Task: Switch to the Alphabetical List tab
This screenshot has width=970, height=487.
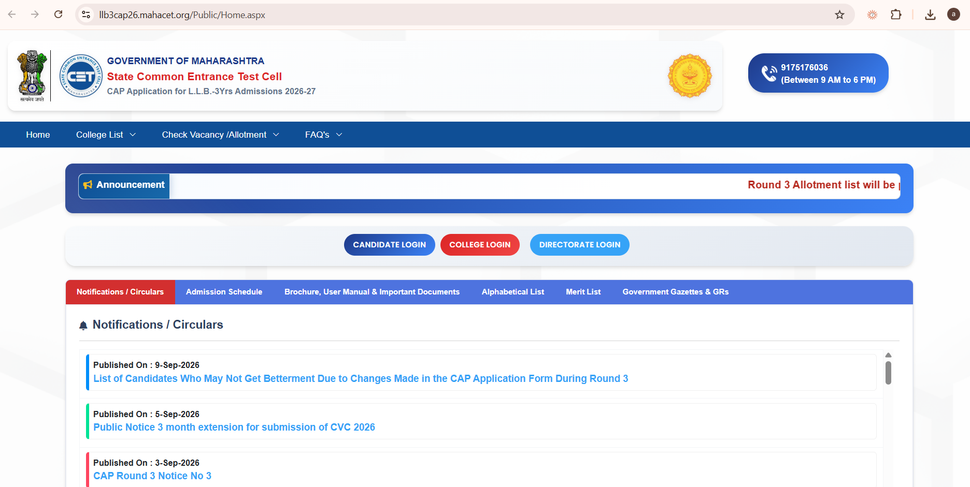Action: coord(513,292)
